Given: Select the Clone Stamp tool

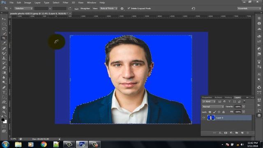Looking at the screenshot, I should (x=4, y=58).
